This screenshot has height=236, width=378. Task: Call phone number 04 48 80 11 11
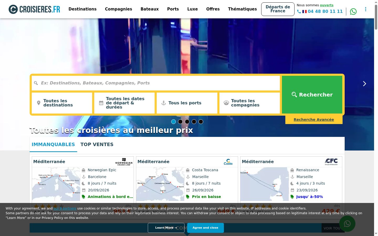pyautogui.click(x=325, y=12)
